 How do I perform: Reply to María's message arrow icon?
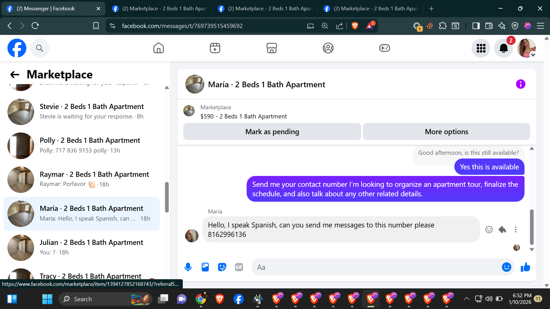tap(502, 229)
